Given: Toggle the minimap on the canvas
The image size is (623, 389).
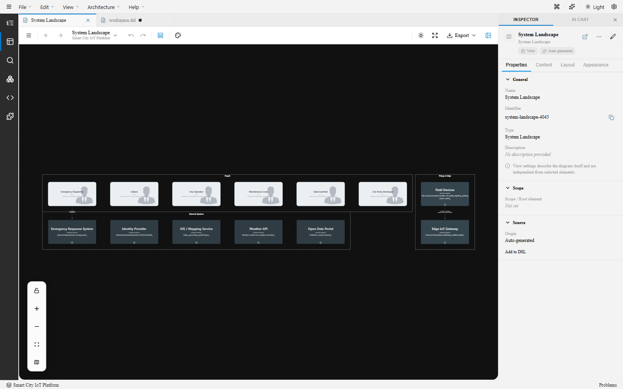Looking at the screenshot, I should 37,362.
